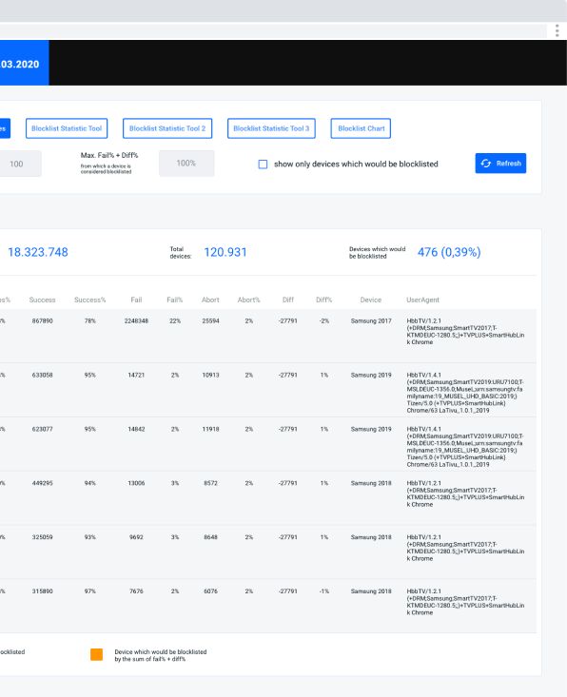Sort by the Diff% column header
567x697 pixels.
(x=324, y=300)
